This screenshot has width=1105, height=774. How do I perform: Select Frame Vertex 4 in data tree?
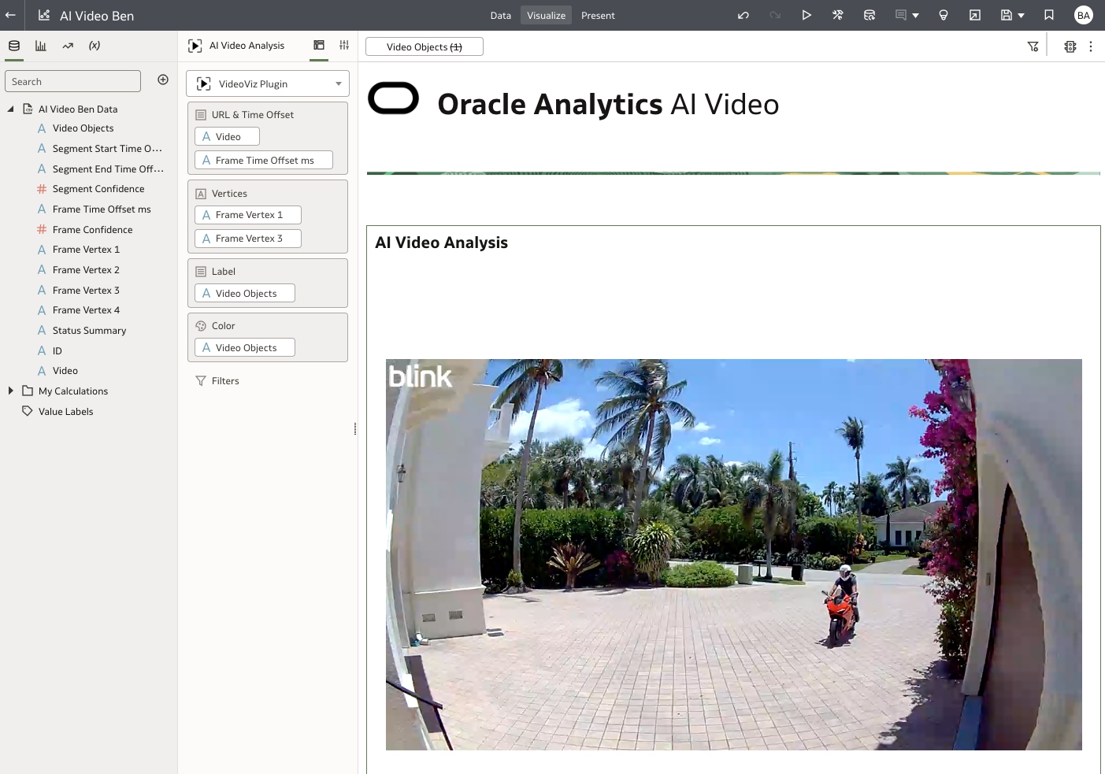click(86, 310)
